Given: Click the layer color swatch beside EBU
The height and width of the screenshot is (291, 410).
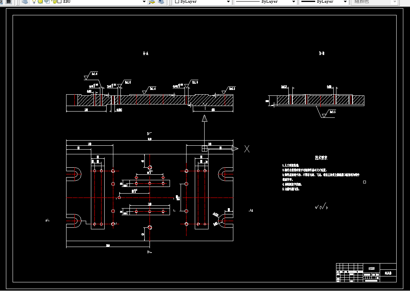Looking at the screenshot, I should coord(59,1).
